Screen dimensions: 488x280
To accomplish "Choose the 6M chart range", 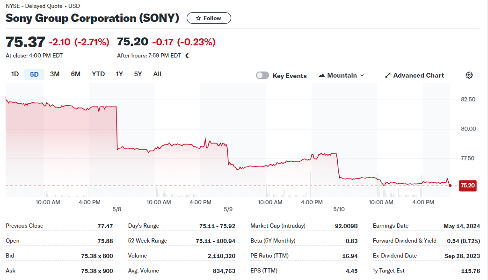I will (76, 74).
